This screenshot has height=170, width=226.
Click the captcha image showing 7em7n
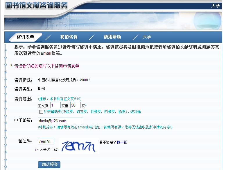pos(79,146)
